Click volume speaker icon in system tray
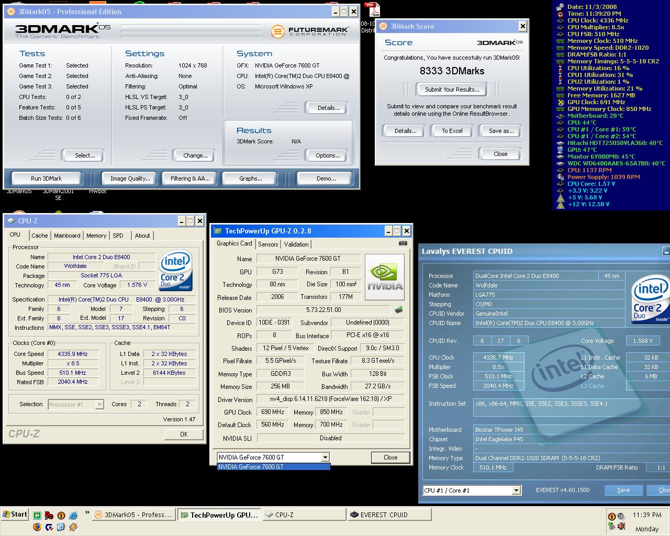Viewport: 670px width, 536px height. (x=621, y=527)
